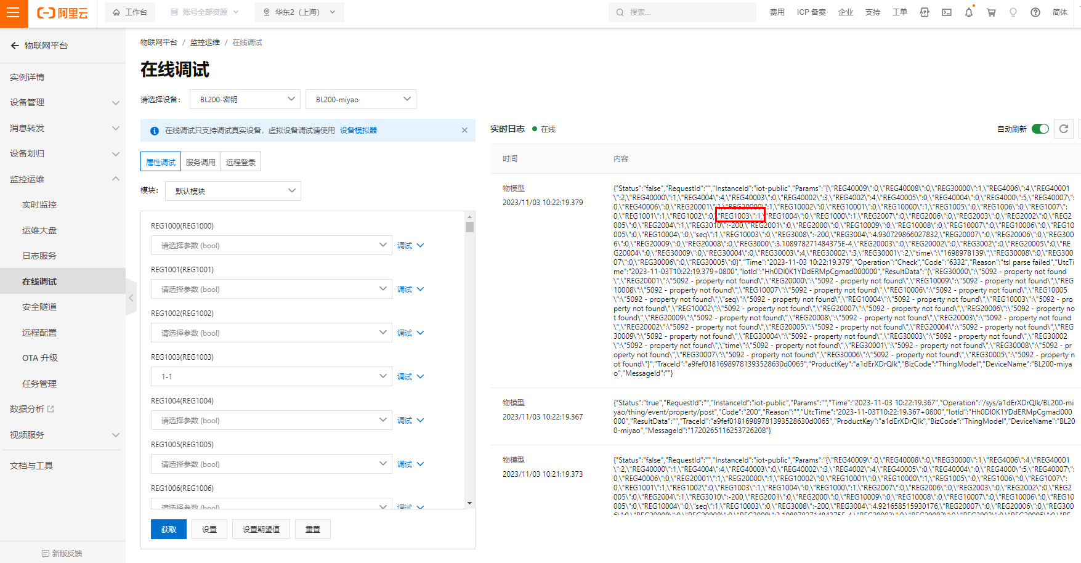
Task: Click the 新版反馈 feedback icon
Action: coord(46,553)
